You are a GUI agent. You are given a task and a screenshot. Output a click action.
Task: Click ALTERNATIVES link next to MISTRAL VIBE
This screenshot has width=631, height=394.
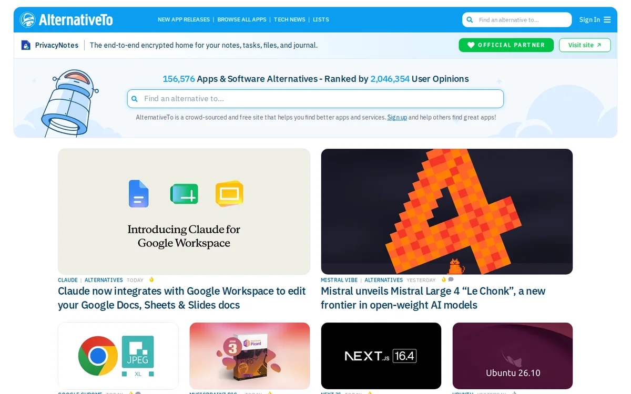pyautogui.click(x=384, y=280)
